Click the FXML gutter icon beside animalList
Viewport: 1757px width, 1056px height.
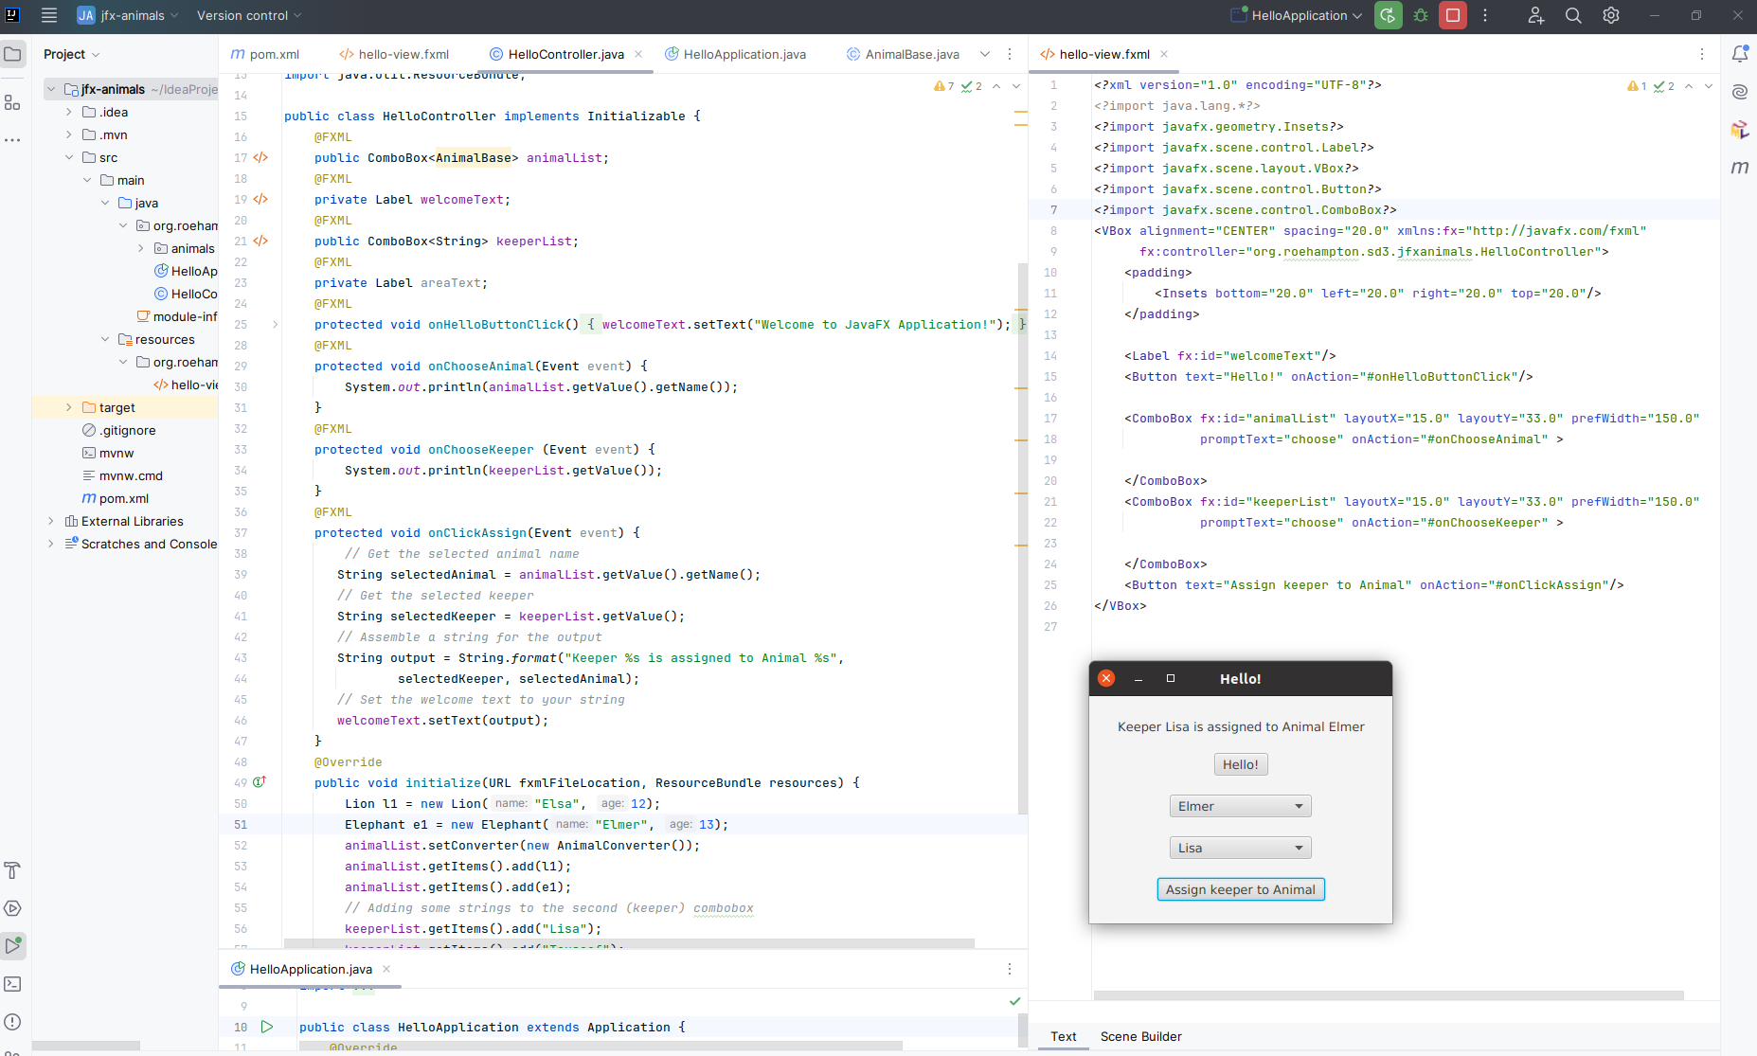pyautogui.click(x=261, y=158)
